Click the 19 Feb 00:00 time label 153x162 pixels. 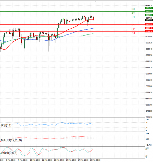(x=95, y=160)
